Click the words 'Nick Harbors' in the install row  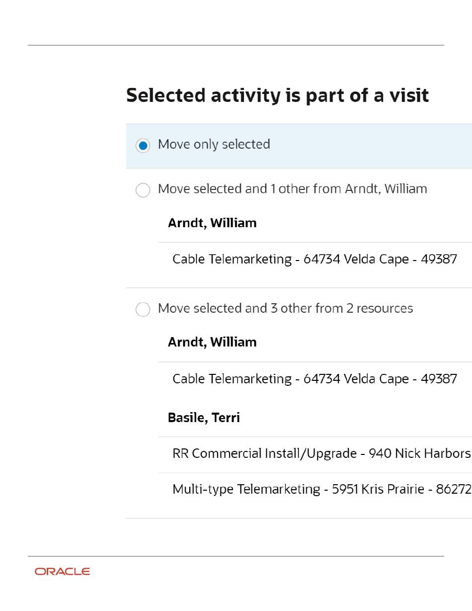pyautogui.click(x=433, y=454)
